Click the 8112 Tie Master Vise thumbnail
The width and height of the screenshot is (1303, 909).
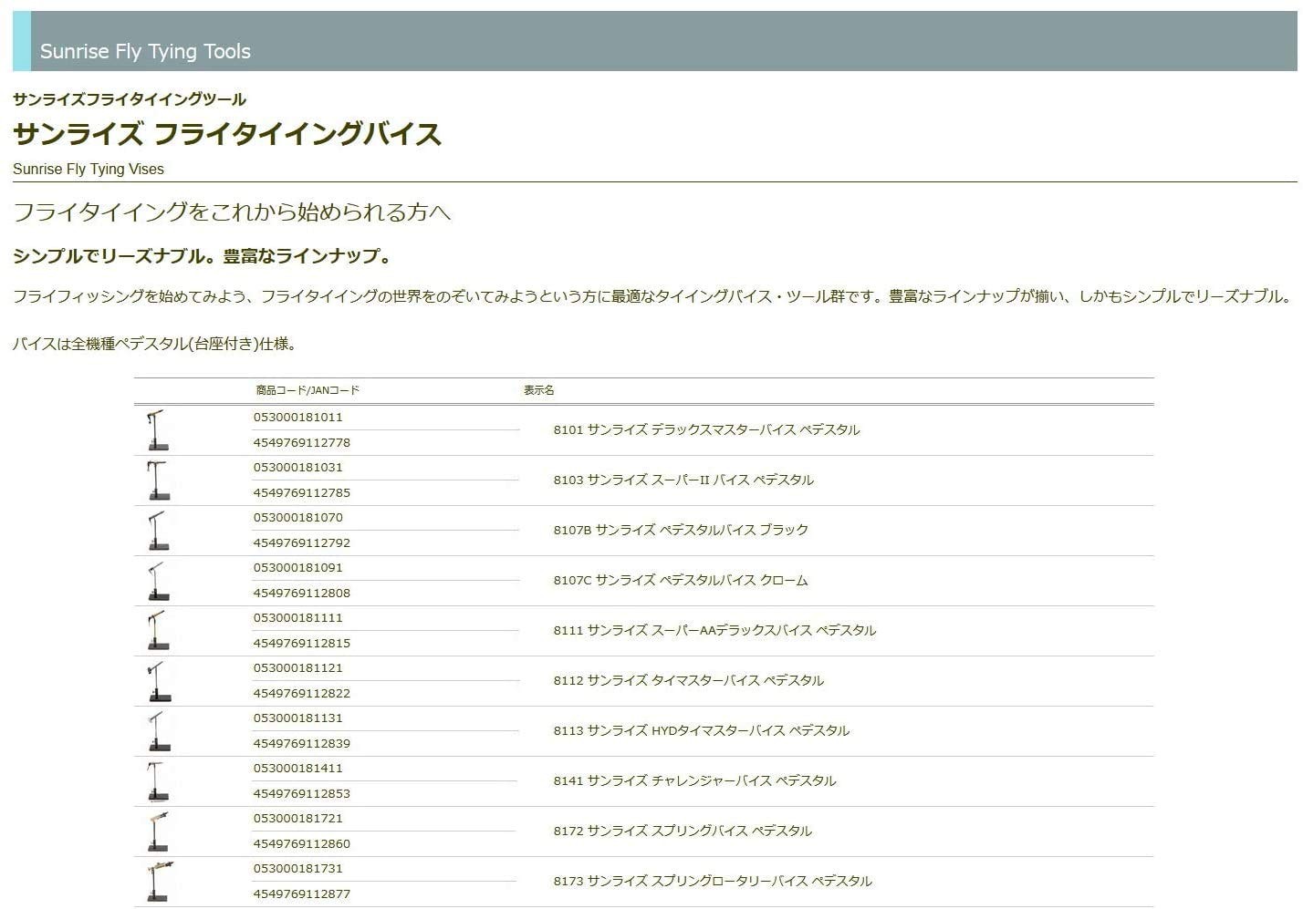(158, 681)
